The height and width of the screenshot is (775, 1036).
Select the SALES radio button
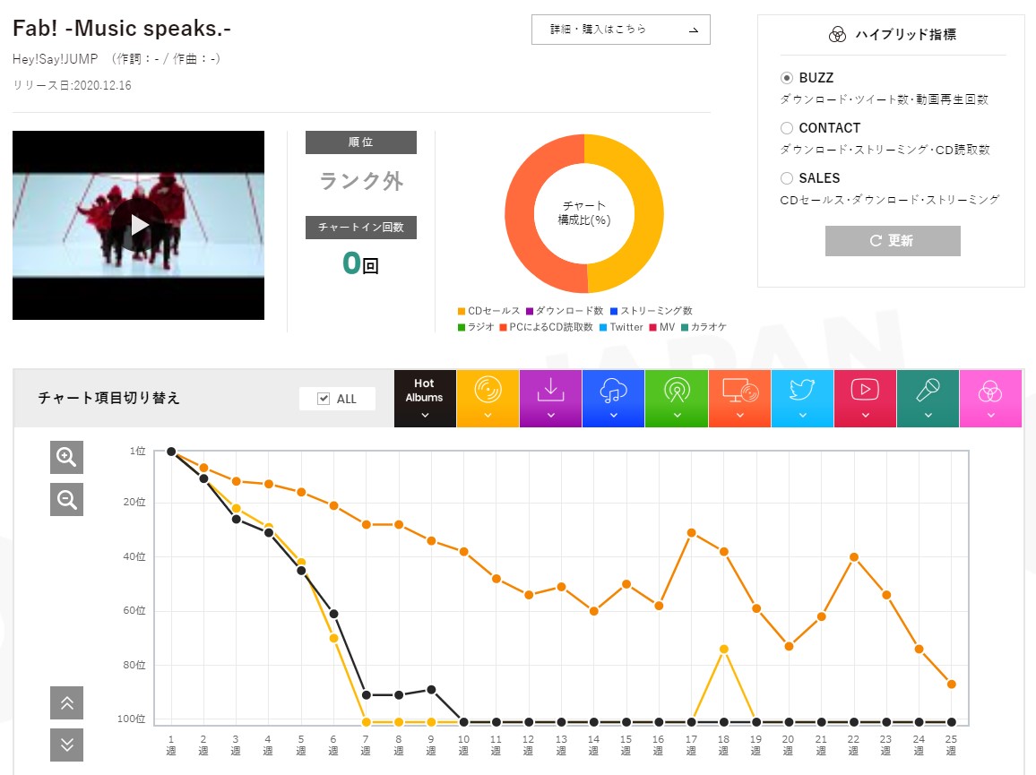pos(786,178)
